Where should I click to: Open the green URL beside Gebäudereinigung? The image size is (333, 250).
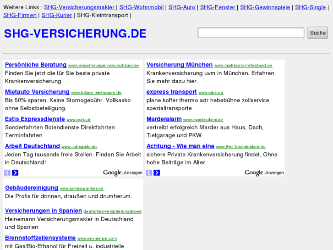click(82, 189)
